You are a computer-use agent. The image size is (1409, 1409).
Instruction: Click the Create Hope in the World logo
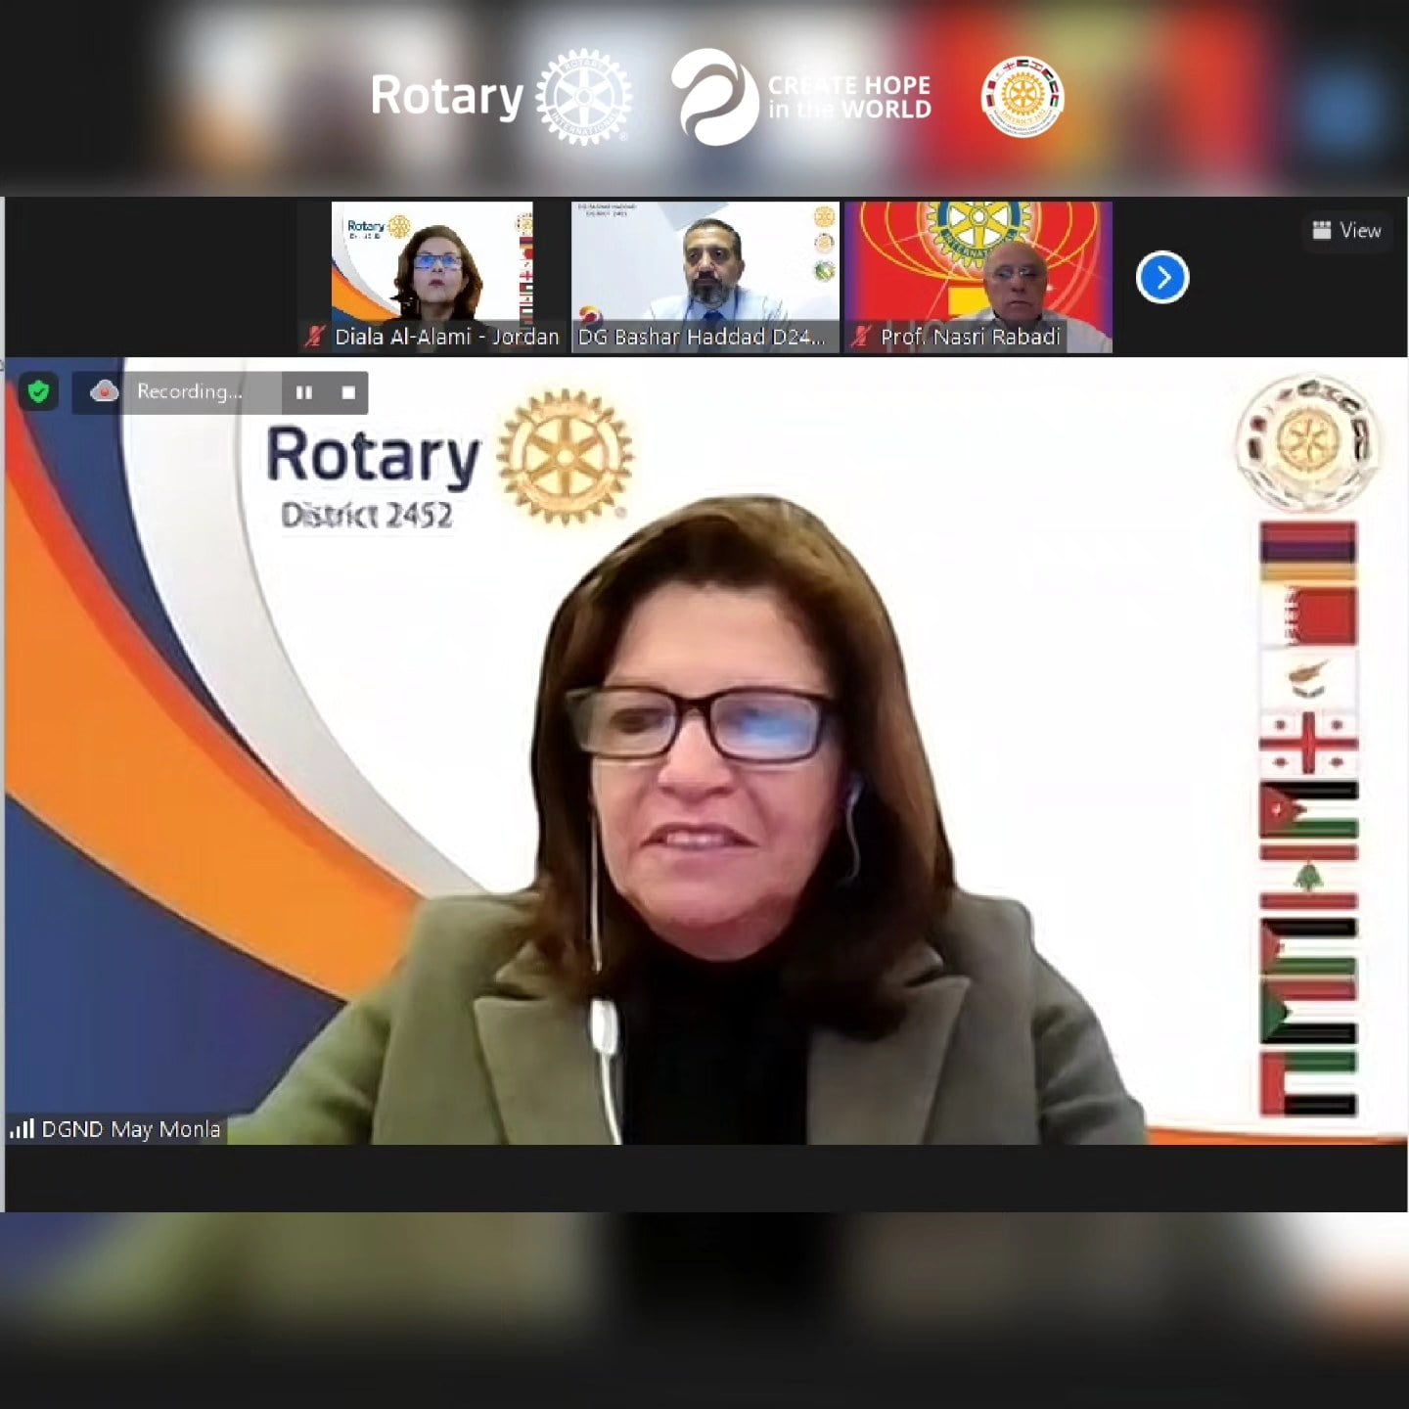point(800,97)
